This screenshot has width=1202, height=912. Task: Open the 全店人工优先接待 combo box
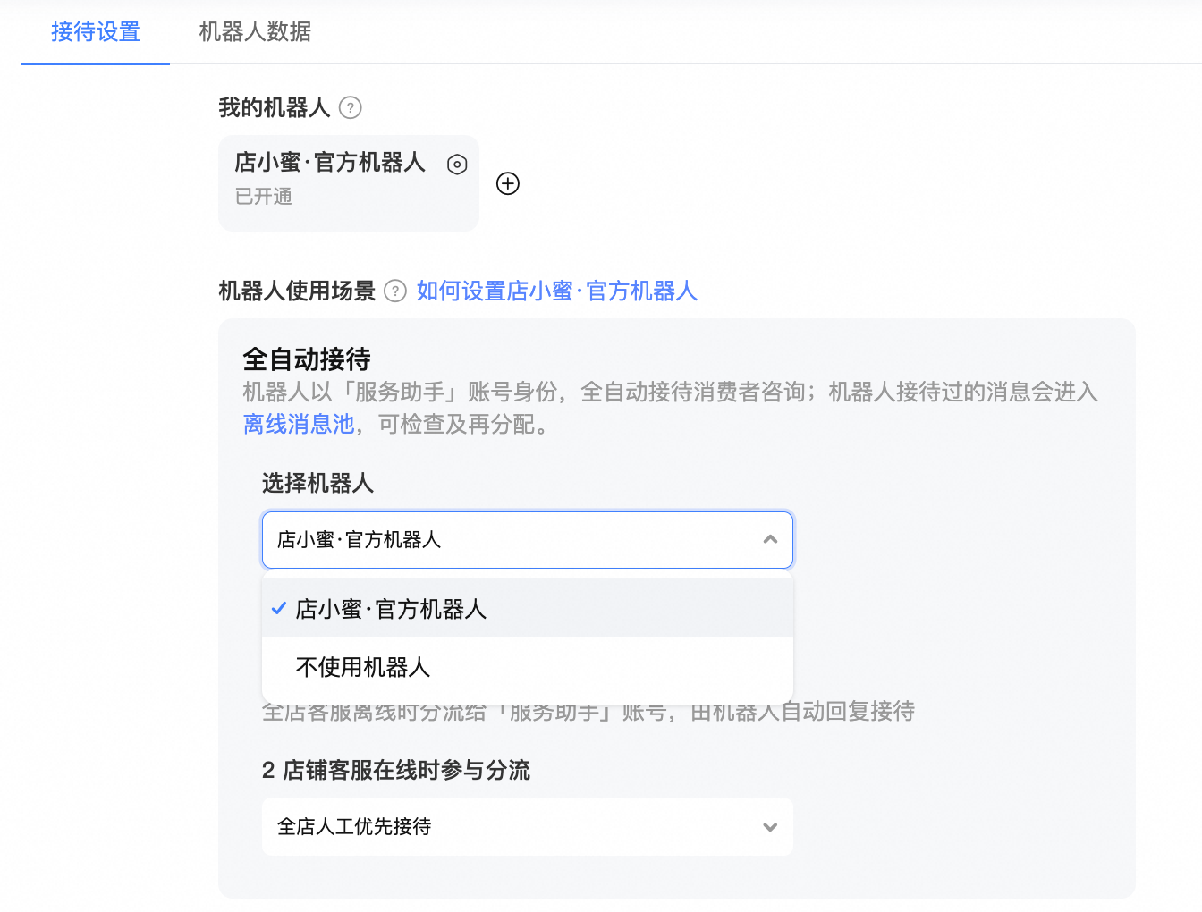pos(527,827)
